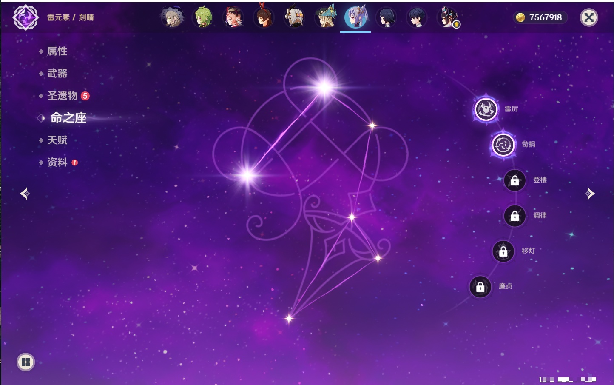Select the pink-haired character wearing a red hat
This screenshot has width=614, height=385.
coord(233,17)
